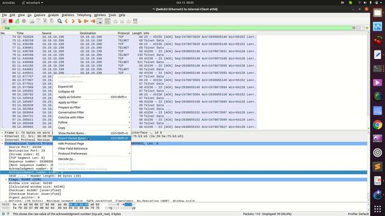The height and width of the screenshot is (216, 385).
Task: Restart the current capture with green fin
Action: [17, 22]
